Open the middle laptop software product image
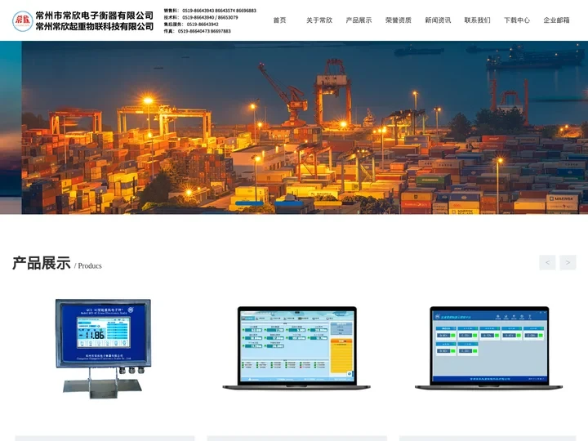The height and width of the screenshot is (441, 588). pyautogui.click(x=296, y=347)
